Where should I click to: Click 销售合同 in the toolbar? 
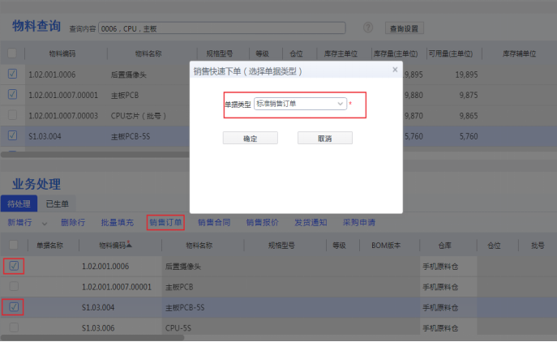pyautogui.click(x=214, y=222)
